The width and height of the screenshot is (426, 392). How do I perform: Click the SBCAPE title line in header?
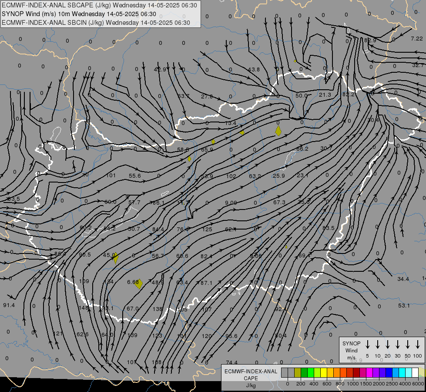tap(99, 5)
